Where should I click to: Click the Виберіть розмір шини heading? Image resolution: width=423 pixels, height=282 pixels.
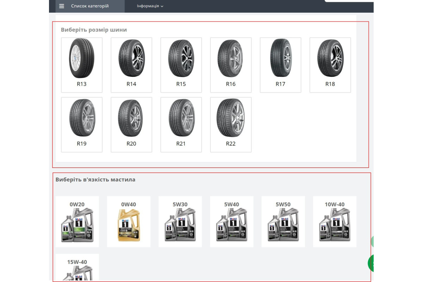click(94, 30)
